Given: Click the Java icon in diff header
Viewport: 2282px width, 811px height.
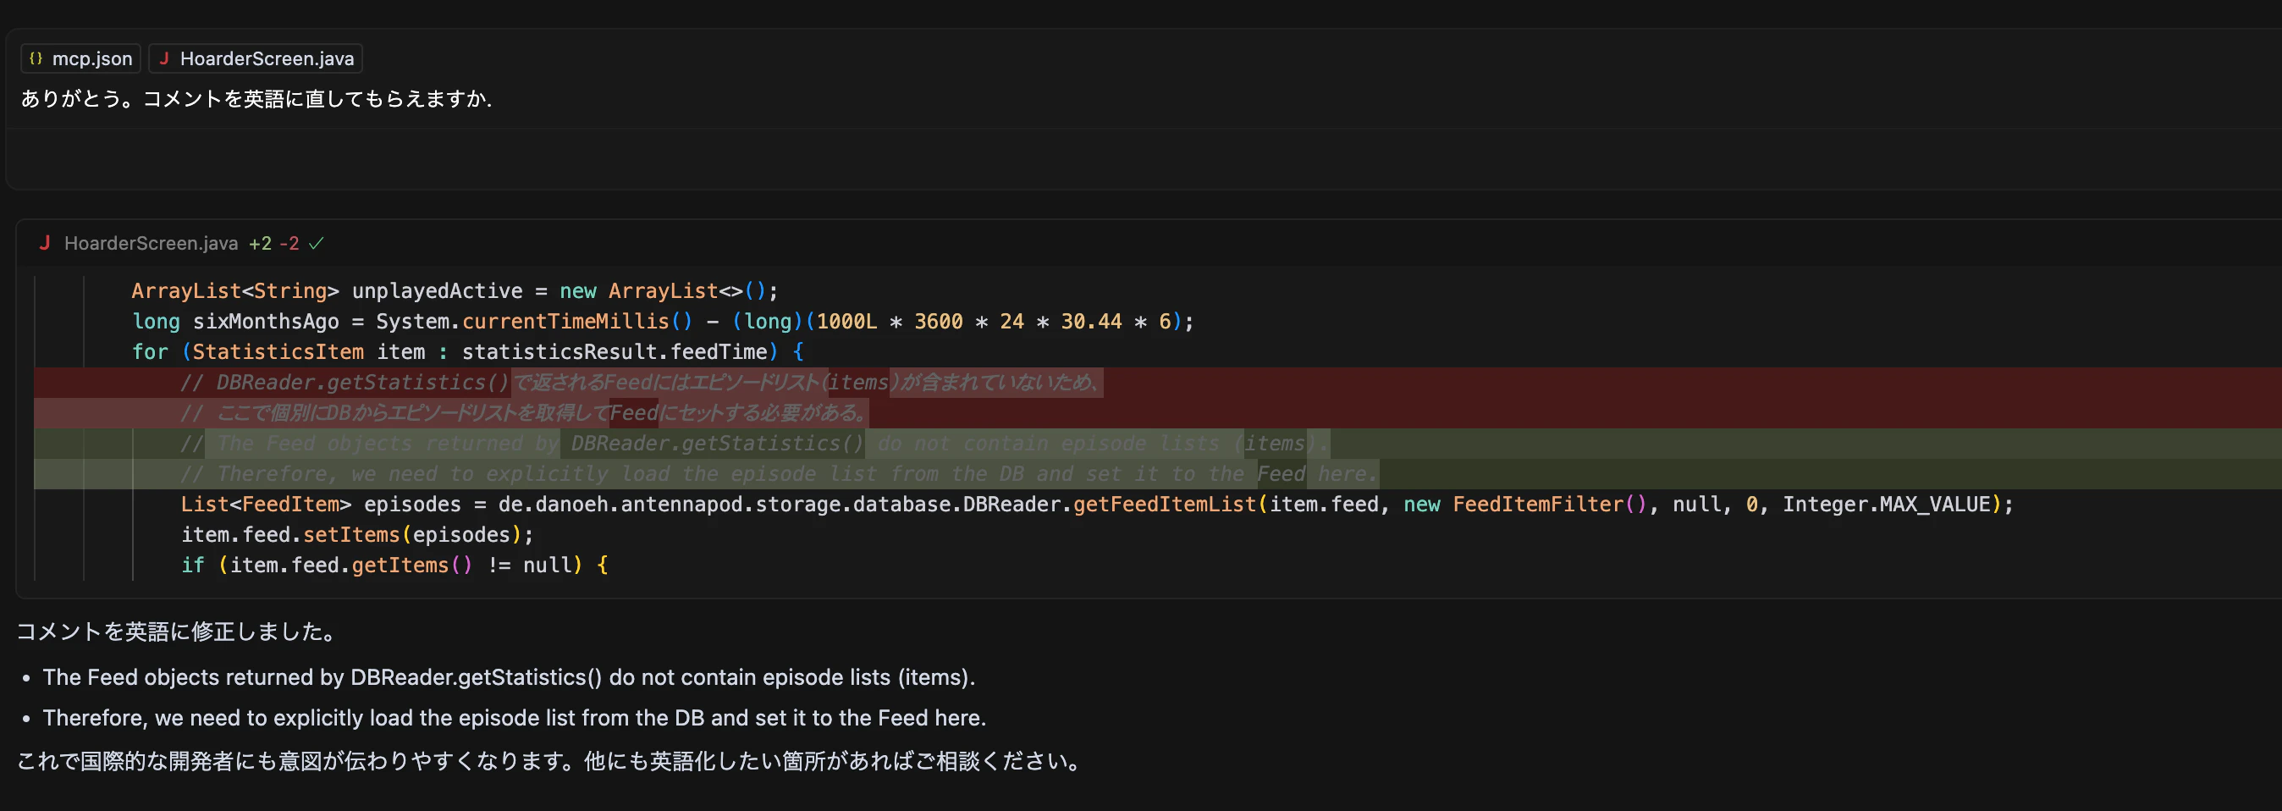Looking at the screenshot, I should [44, 243].
